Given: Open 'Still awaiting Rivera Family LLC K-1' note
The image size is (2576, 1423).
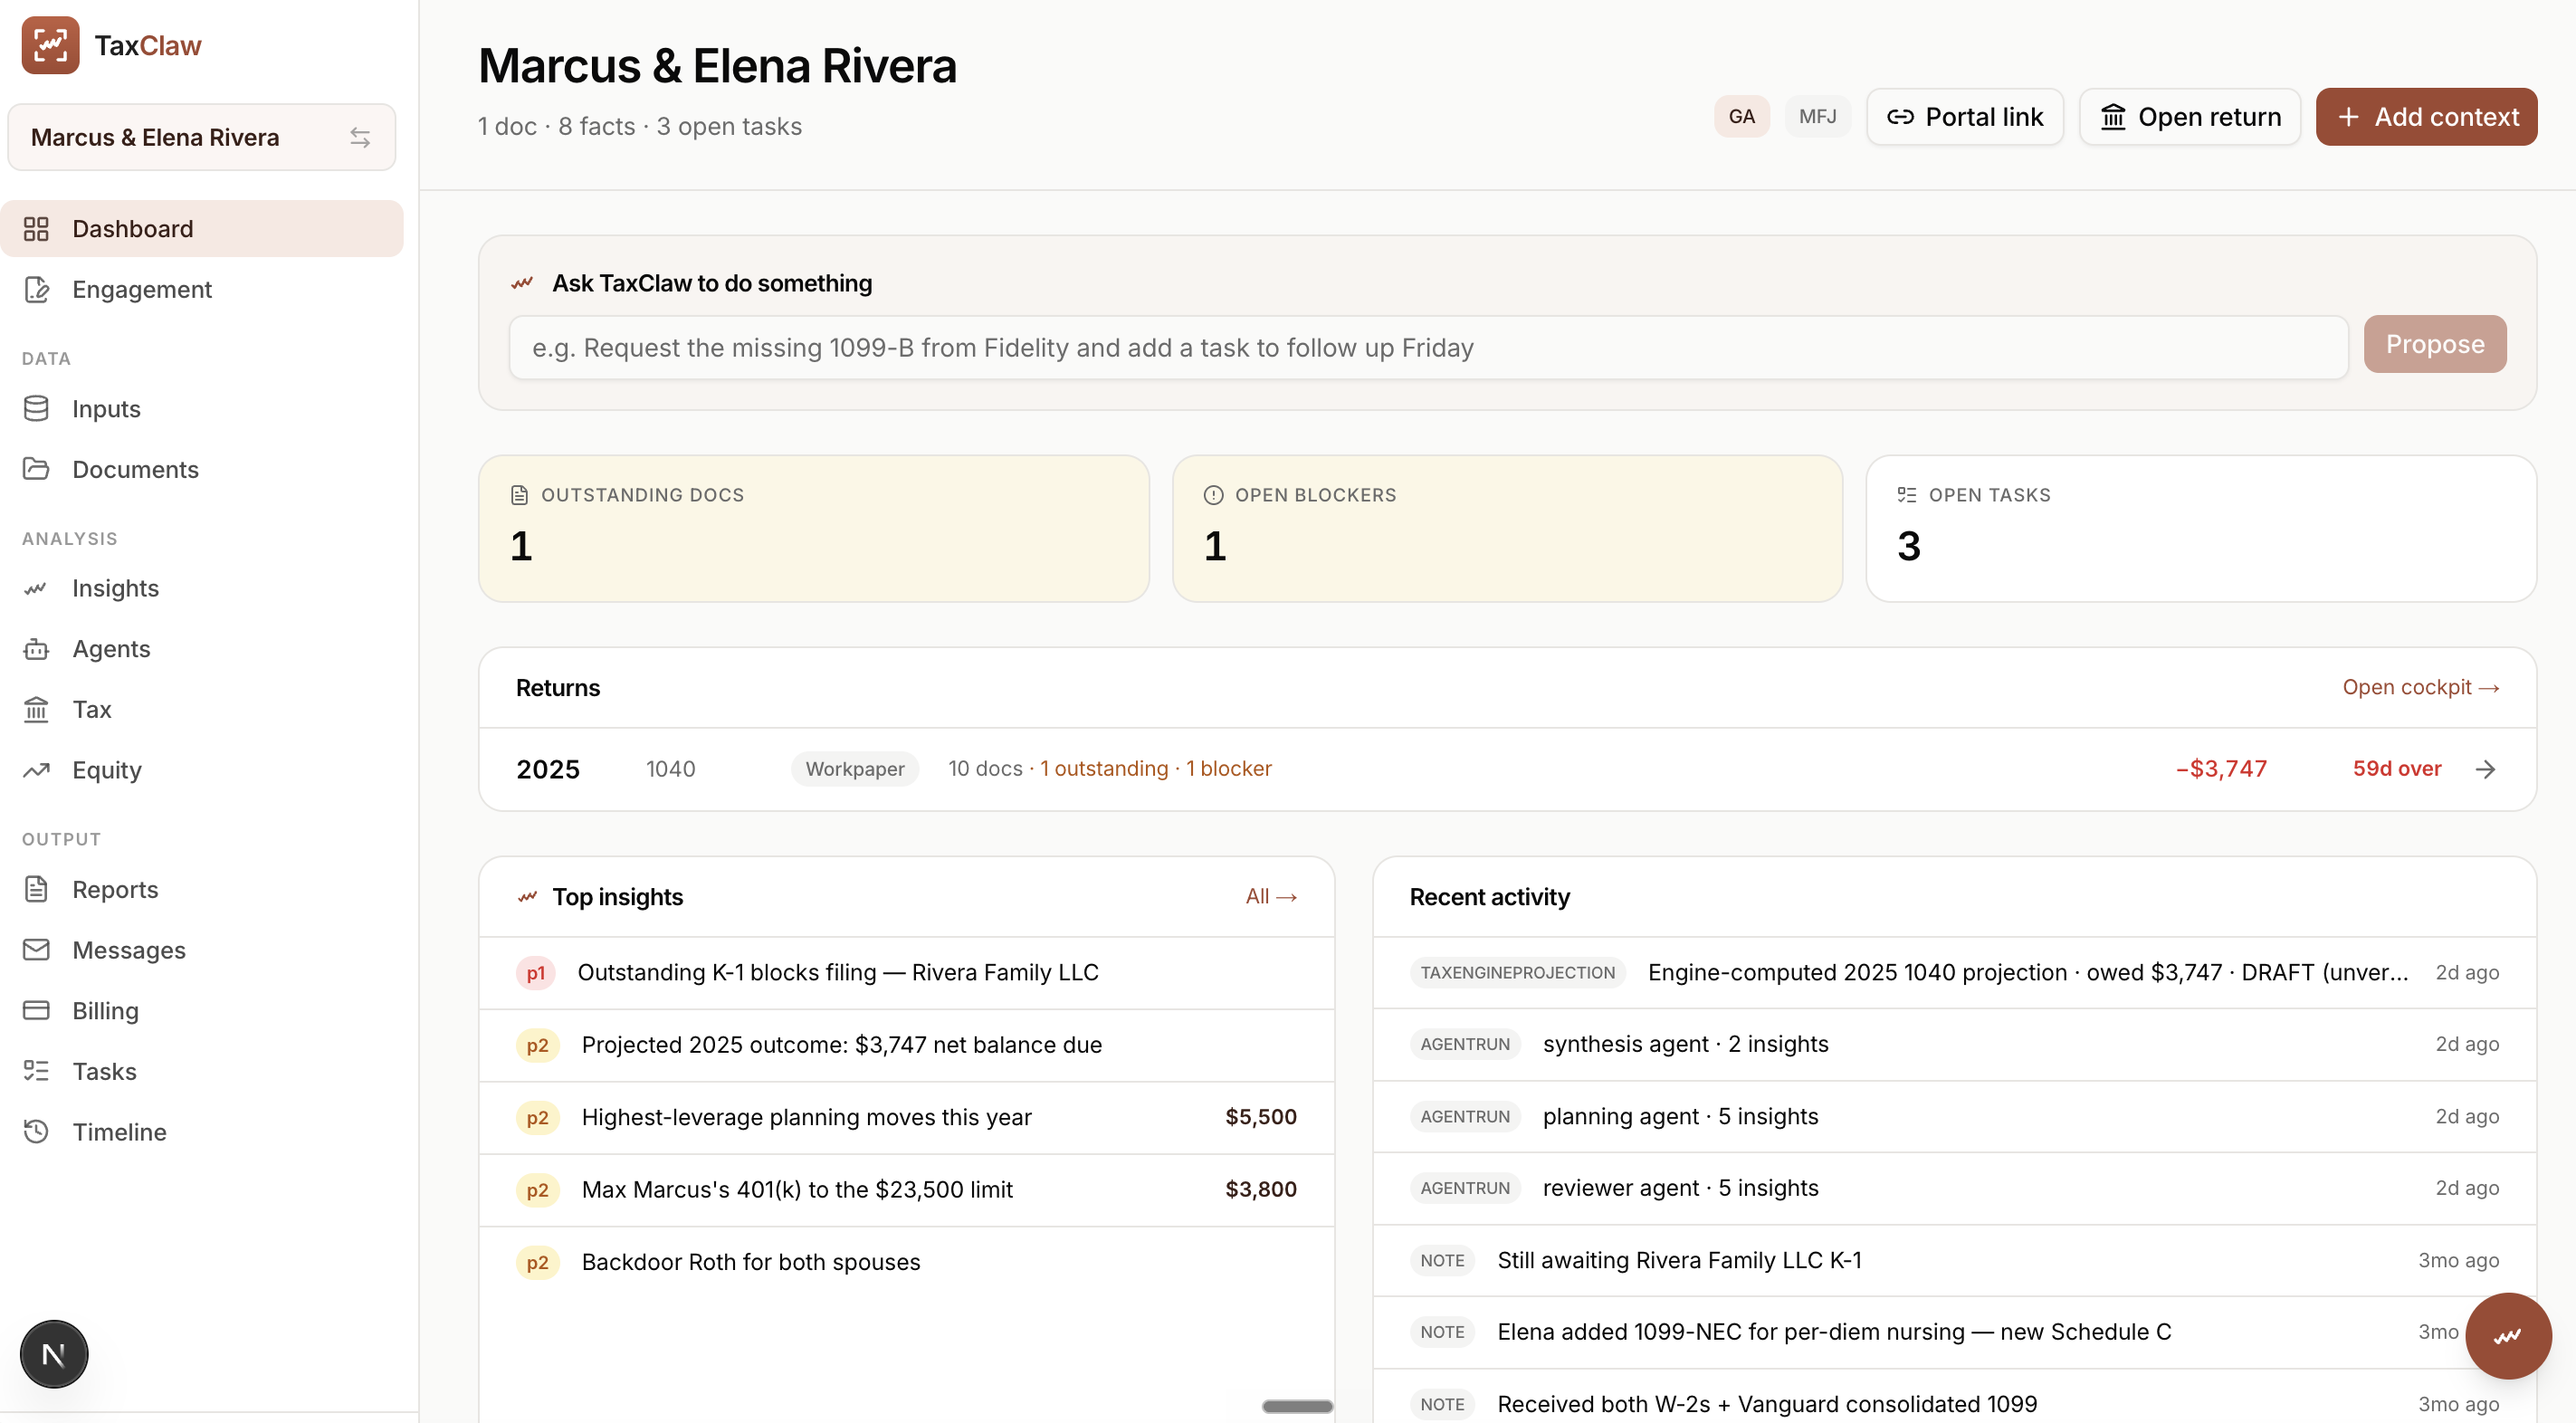Looking at the screenshot, I should pos(1954,1260).
